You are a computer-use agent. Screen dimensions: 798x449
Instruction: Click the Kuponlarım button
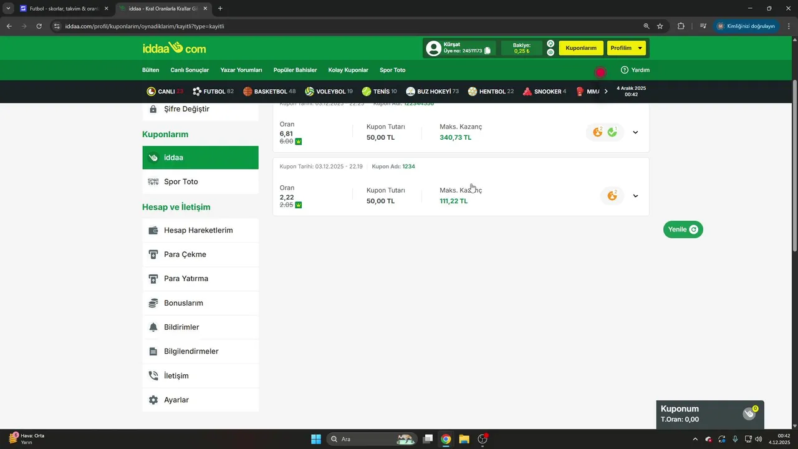(x=581, y=48)
